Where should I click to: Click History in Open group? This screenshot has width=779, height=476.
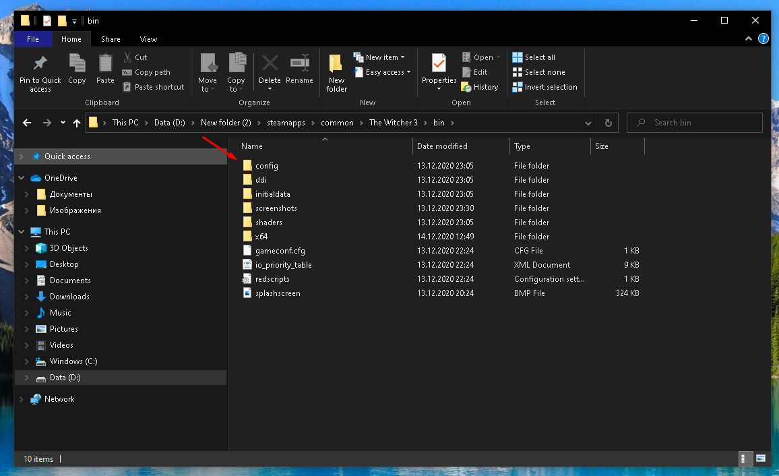pyautogui.click(x=480, y=87)
